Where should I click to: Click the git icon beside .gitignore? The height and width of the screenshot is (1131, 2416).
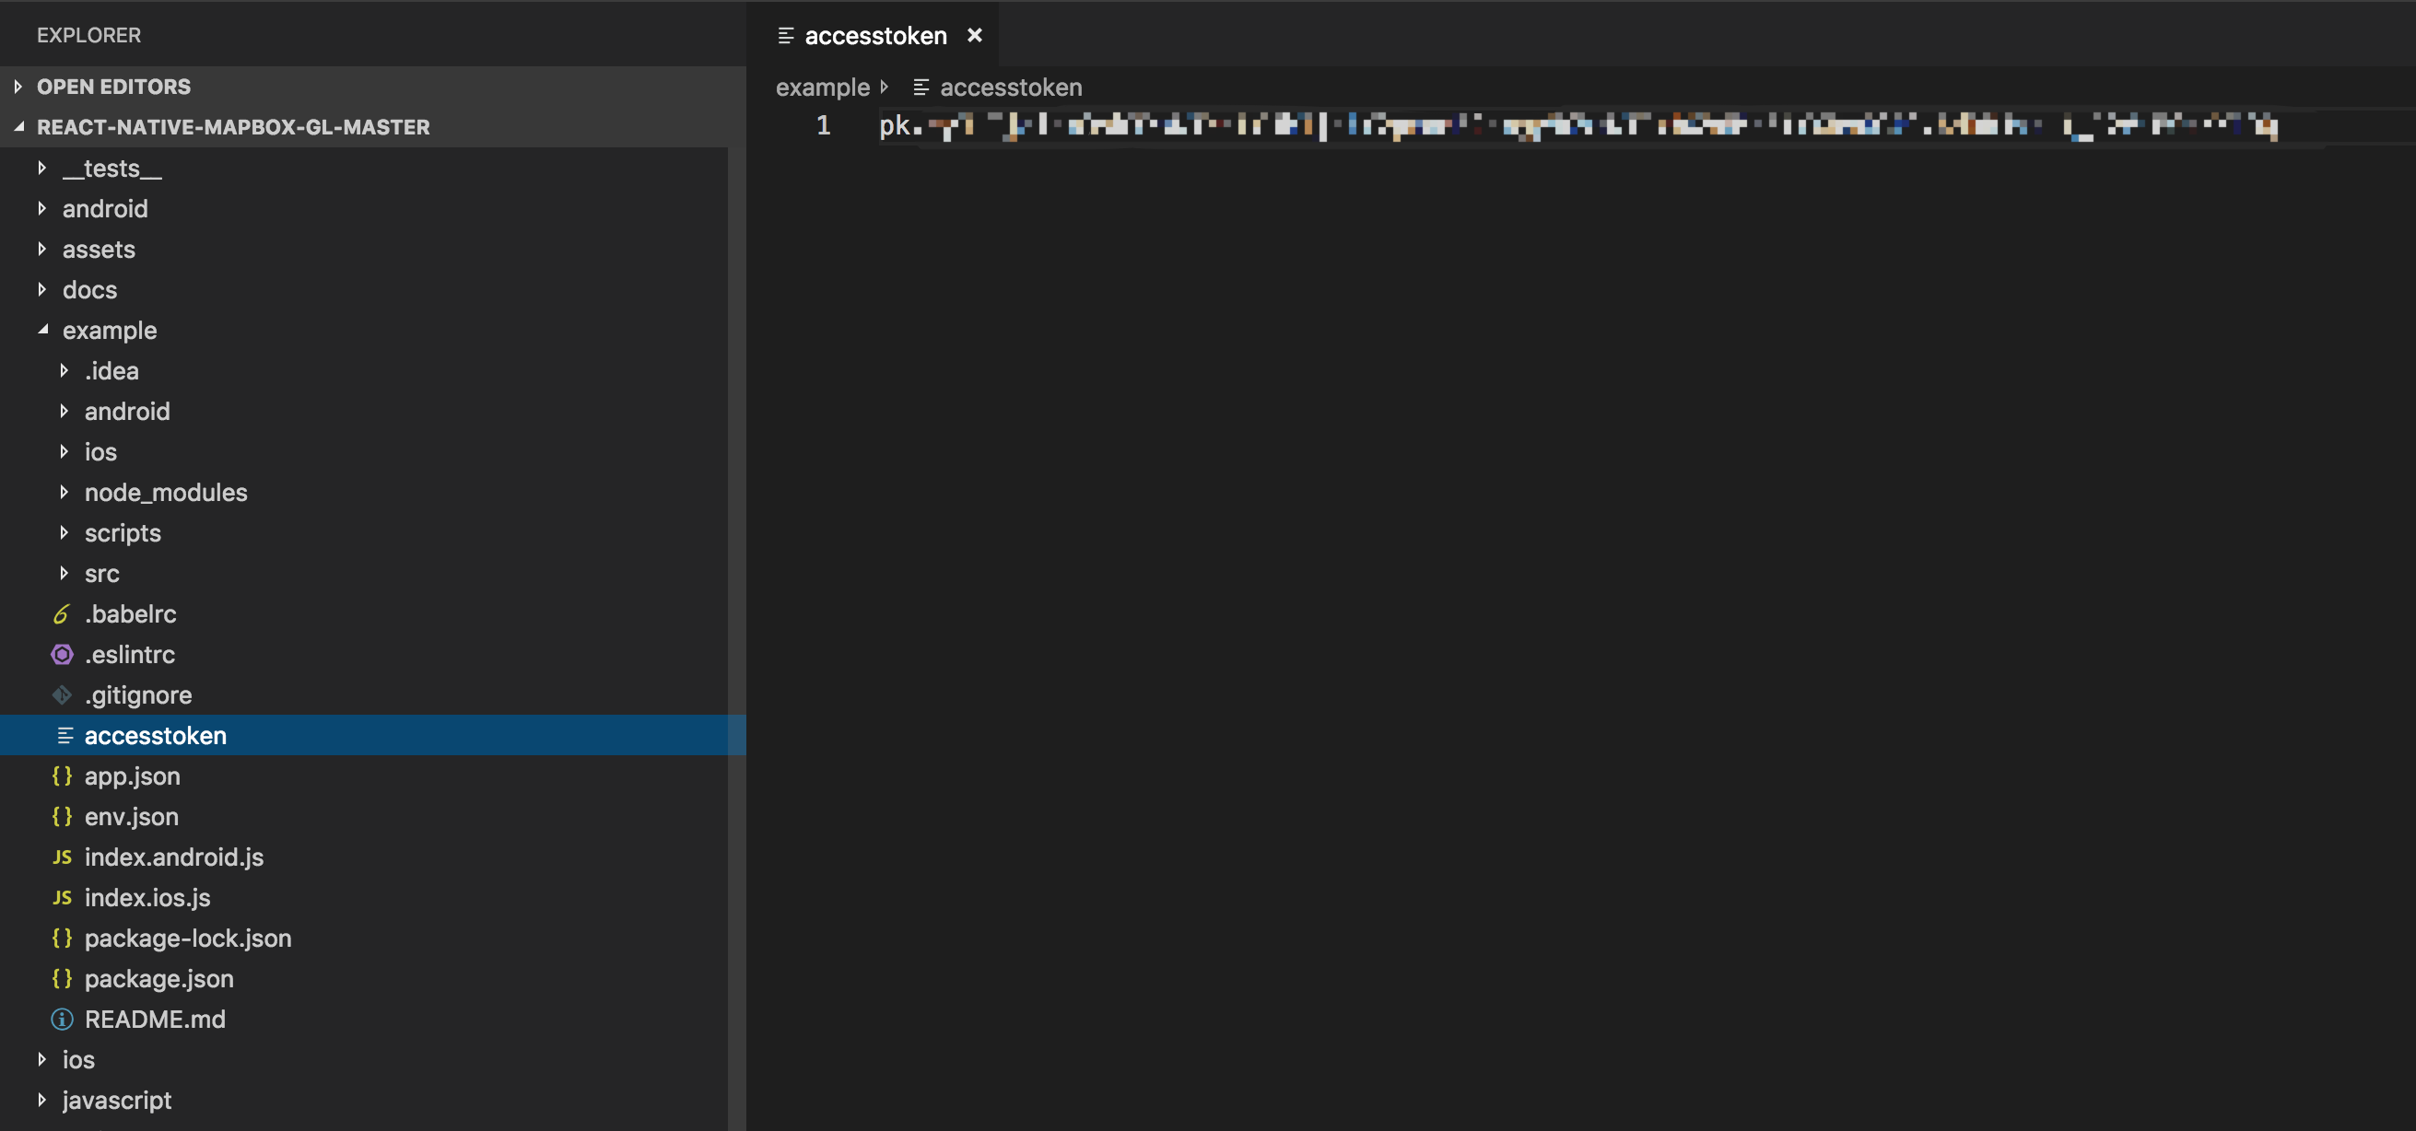tap(62, 695)
